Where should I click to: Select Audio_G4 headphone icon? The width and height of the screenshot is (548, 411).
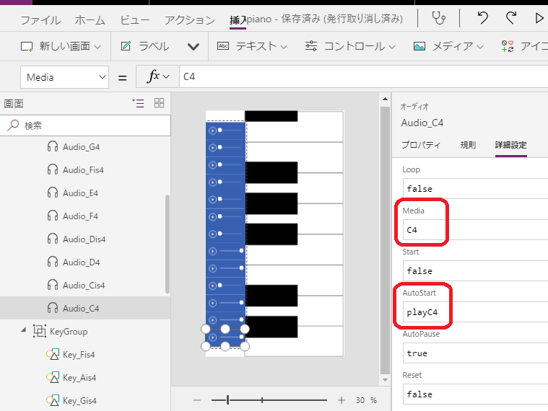point(53,146)
